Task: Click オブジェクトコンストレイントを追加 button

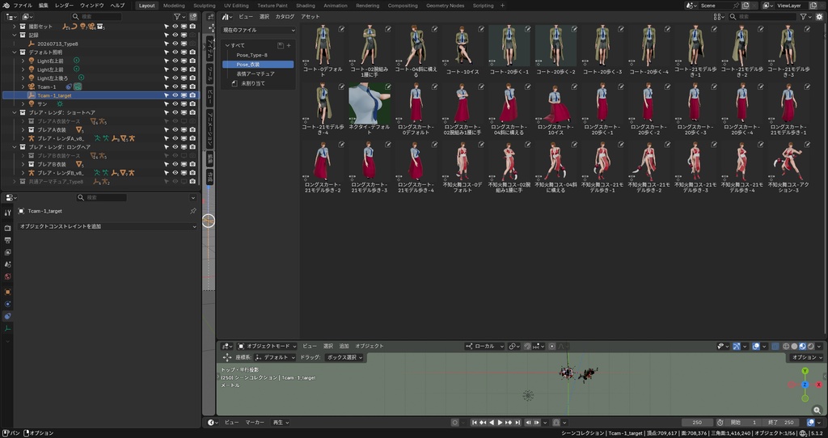Action: point(108,226)
